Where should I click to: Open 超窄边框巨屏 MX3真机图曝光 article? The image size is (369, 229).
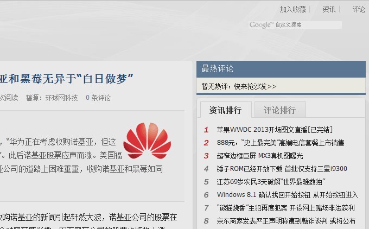[x=260, y=156]
